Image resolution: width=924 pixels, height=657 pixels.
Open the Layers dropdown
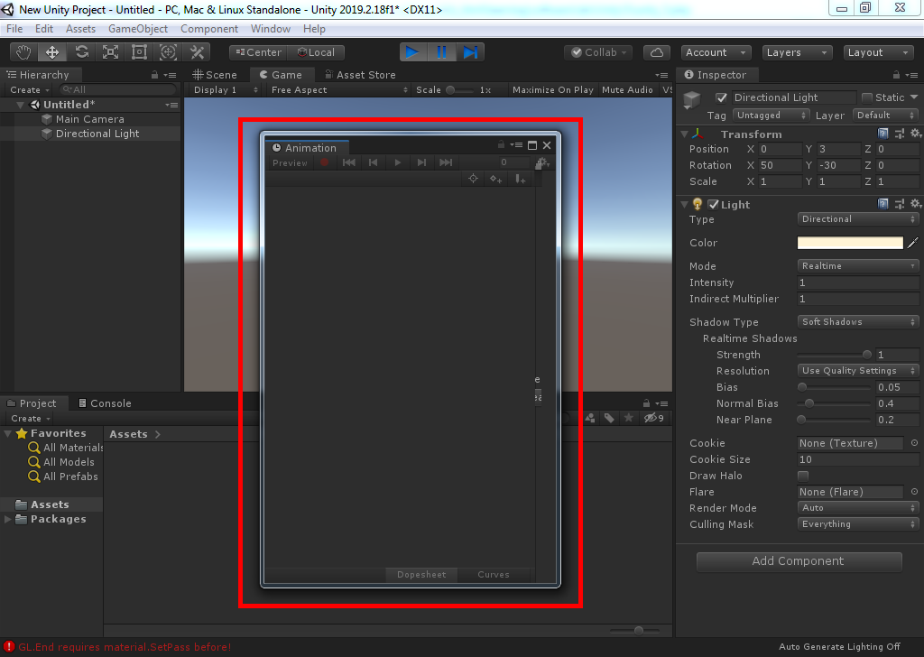798,52
